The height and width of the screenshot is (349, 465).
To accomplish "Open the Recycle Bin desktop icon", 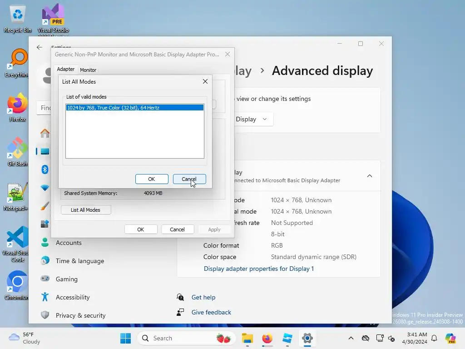I will [x=18, y=18].
